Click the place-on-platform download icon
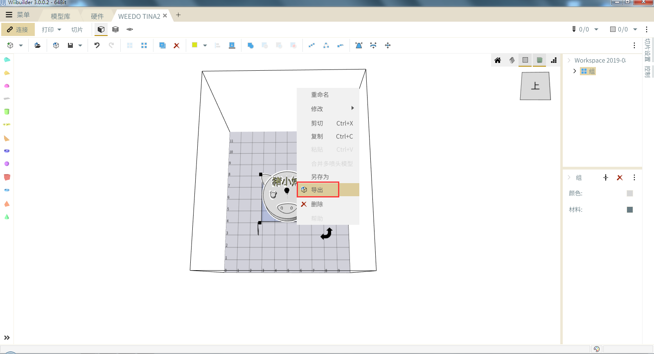Viewport: 654px width, 354px height. pyautogui.click(x=232, y=45)
